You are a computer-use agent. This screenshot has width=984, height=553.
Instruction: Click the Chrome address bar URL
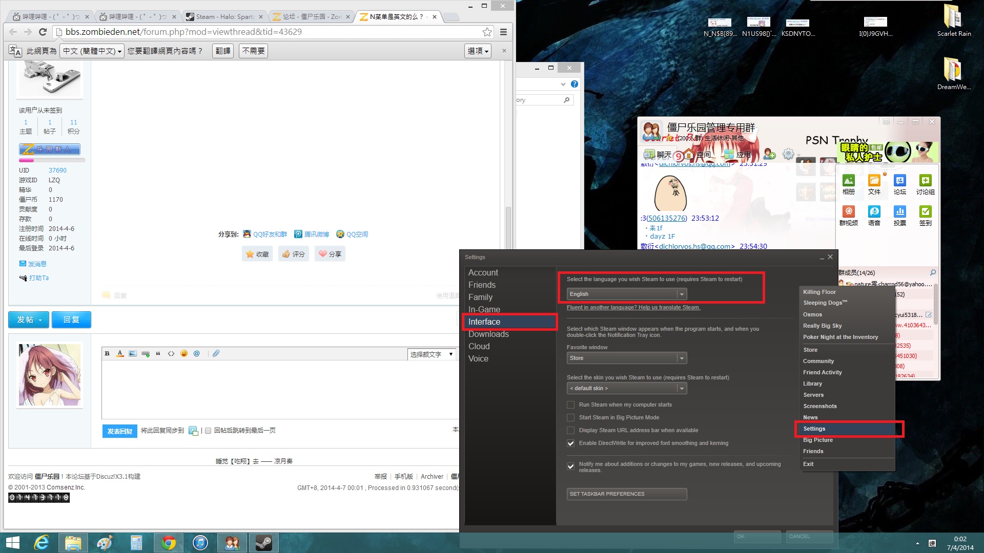tap(183, 32)
